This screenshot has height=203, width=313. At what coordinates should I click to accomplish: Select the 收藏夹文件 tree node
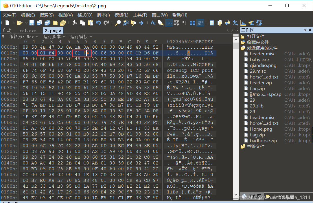tap(258, 42)
